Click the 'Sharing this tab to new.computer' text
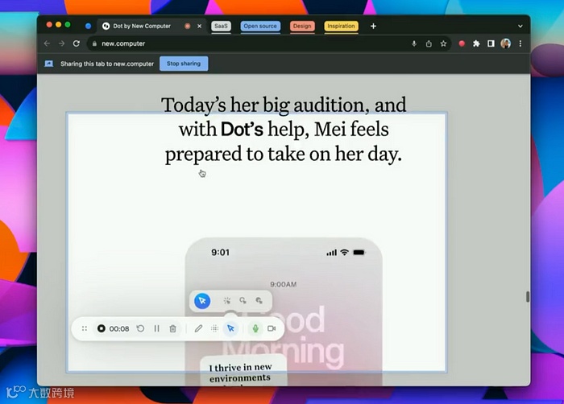 (x=107, y=64)
